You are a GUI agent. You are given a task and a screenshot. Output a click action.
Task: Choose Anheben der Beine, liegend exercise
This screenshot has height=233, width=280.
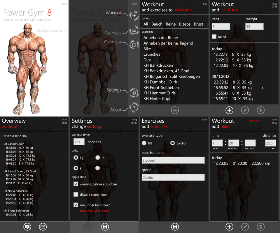coord(168,43)
